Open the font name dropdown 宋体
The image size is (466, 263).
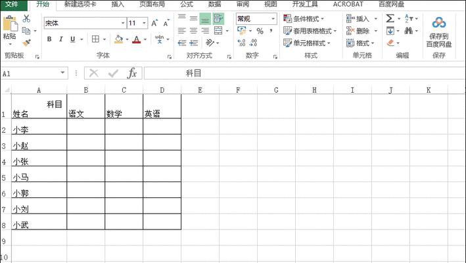point(123,23)
